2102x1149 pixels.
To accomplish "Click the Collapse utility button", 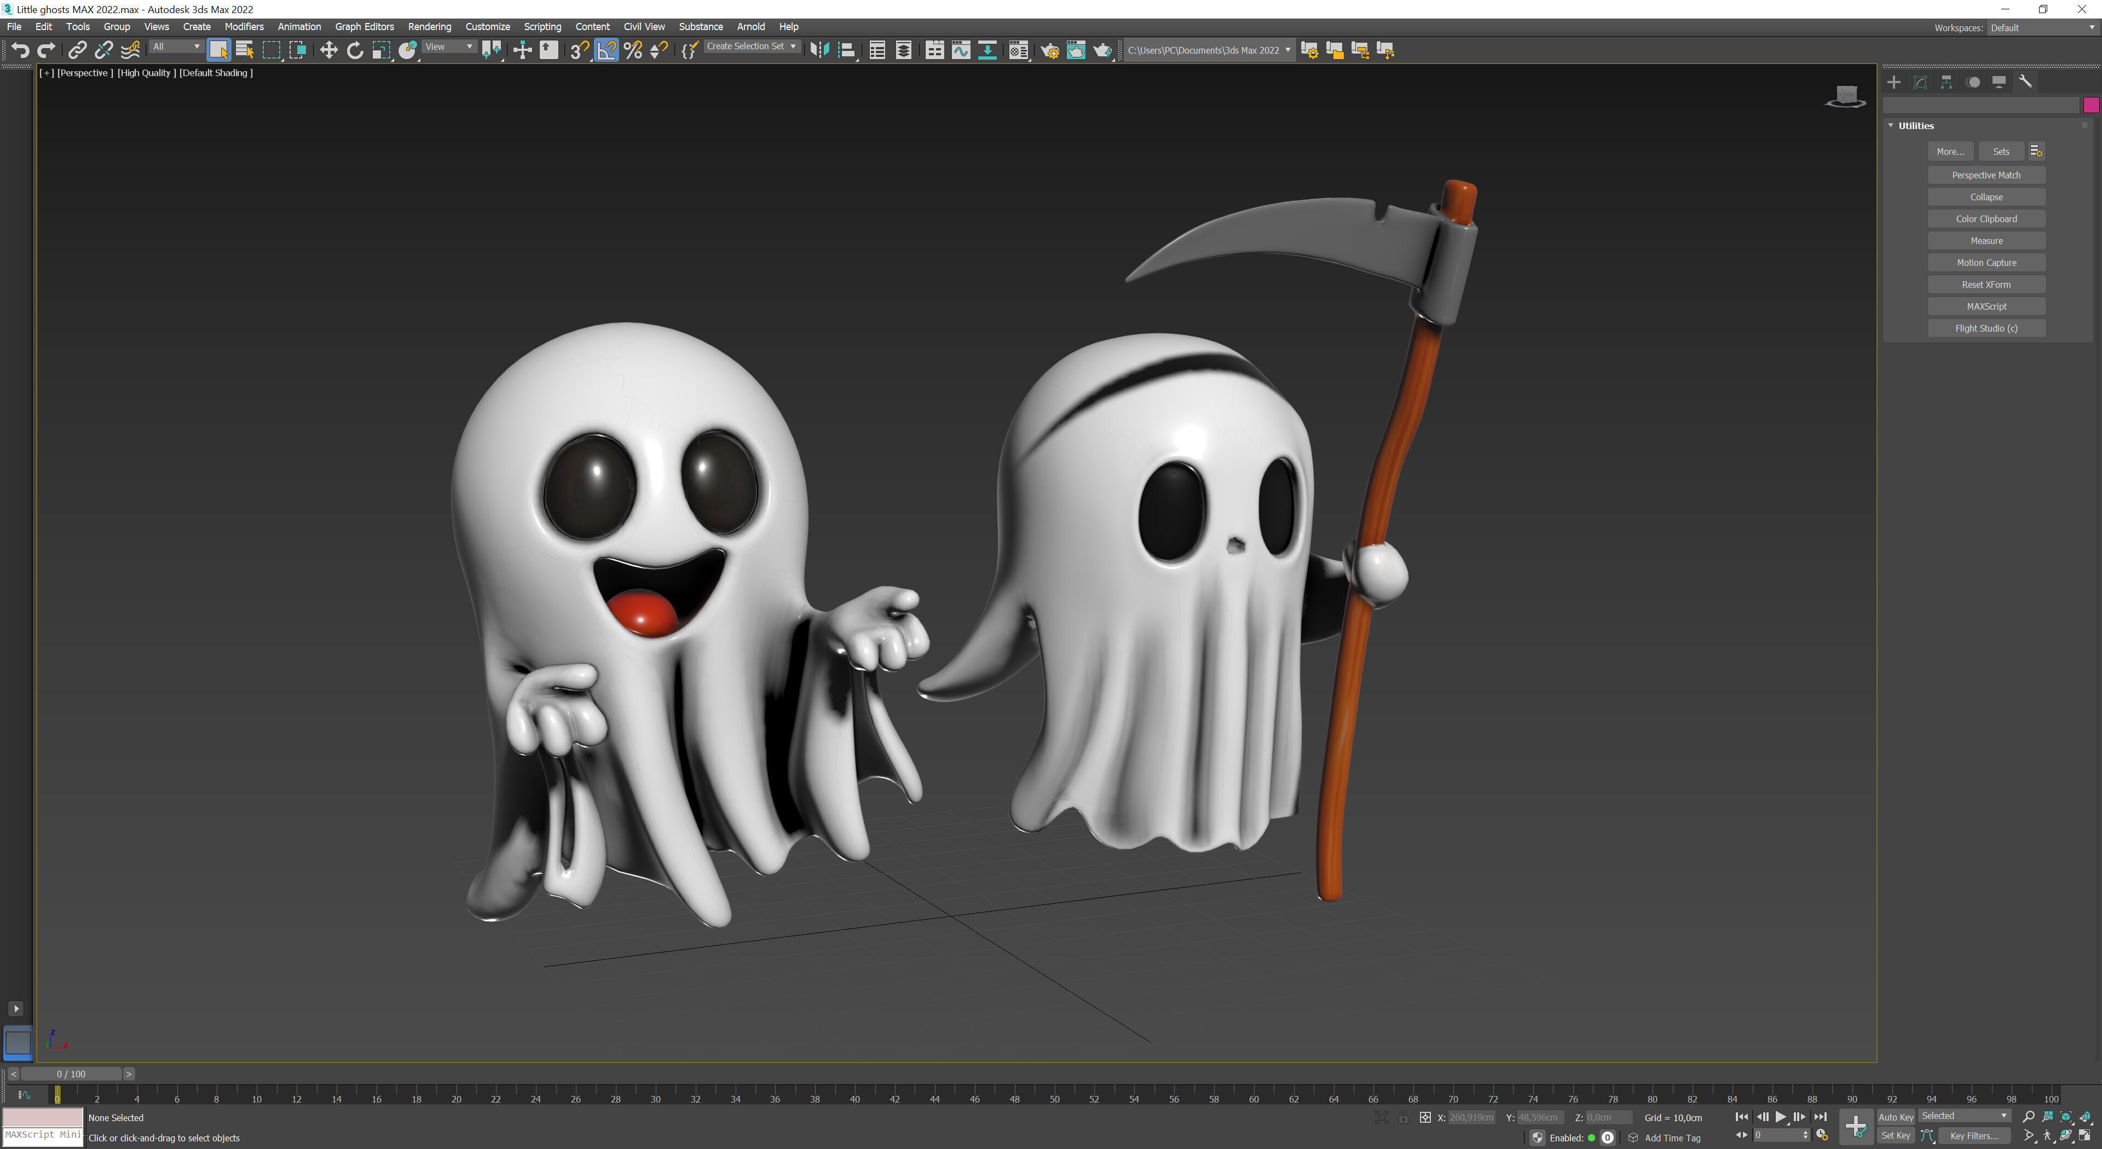I will 1986,198.
